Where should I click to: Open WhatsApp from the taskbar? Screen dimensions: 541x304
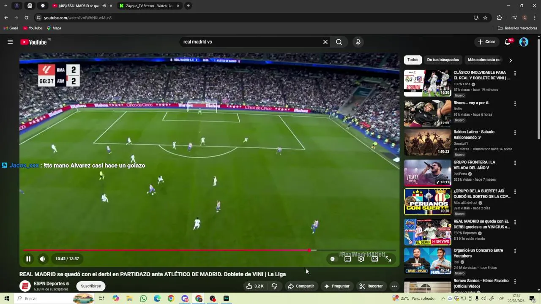pos(143,299)
